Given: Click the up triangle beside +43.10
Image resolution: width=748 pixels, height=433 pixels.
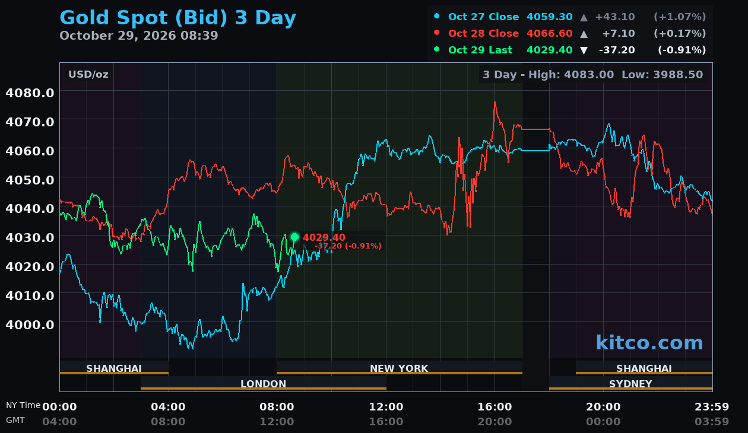Looking at the screenshot, I should tap(584, 17).
